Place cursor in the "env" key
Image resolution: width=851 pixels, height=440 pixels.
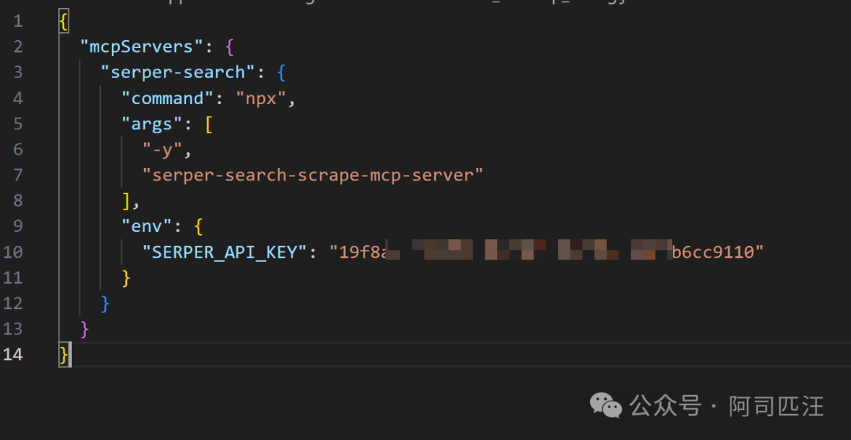[147, 226]
